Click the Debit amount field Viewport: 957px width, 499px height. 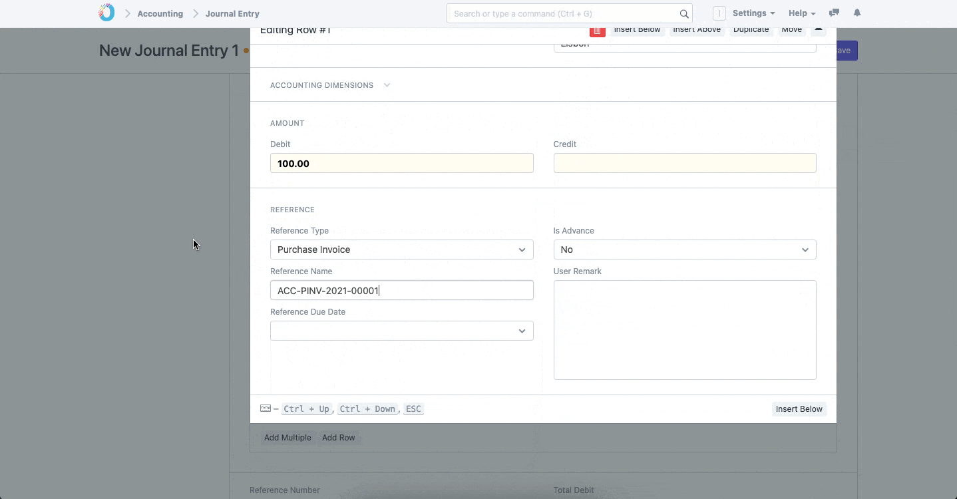click(x=401, y=163)
